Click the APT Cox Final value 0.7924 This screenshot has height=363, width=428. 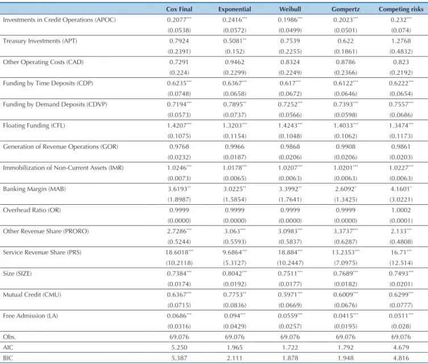[x=179, y=41]
